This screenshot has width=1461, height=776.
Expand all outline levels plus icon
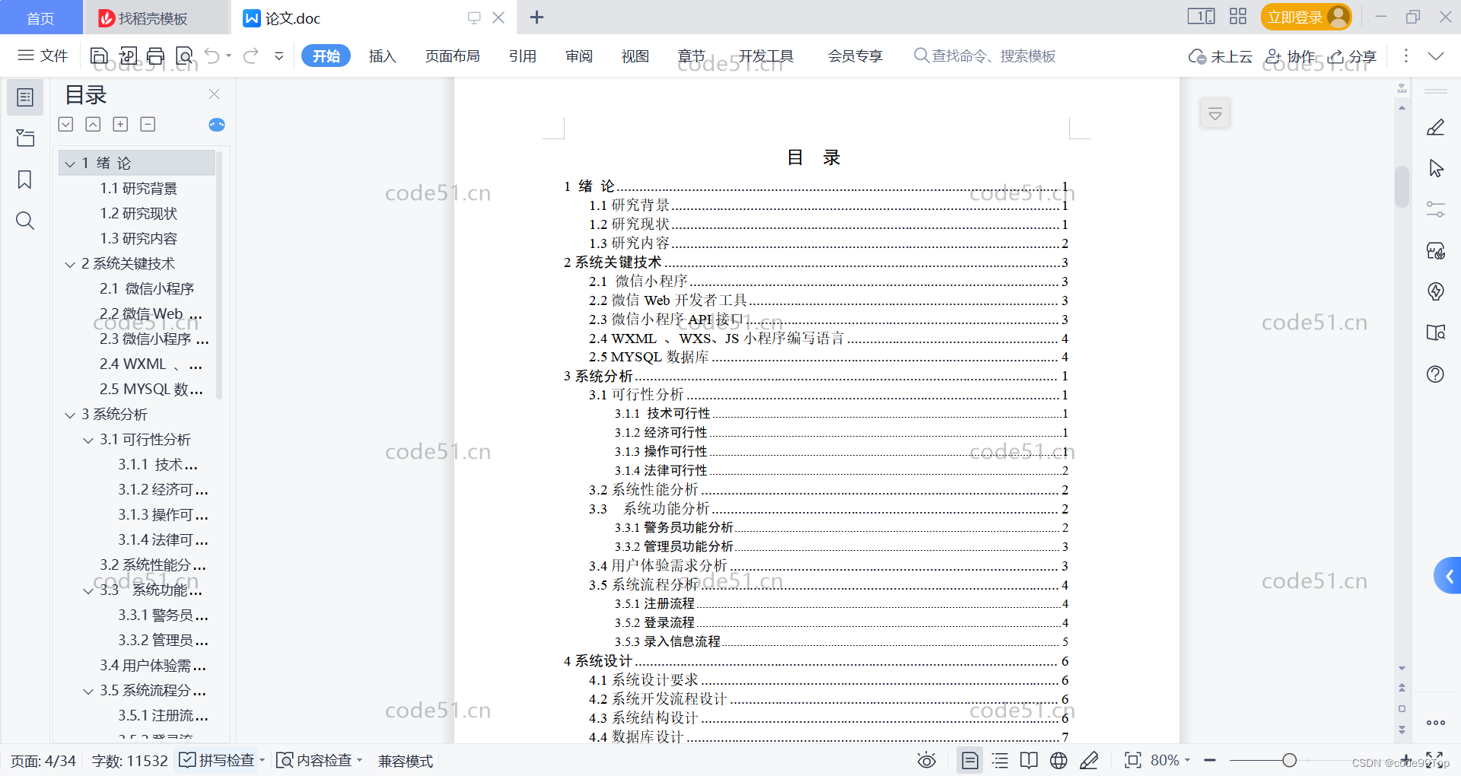pyautogui.click(x=120, y=124)
